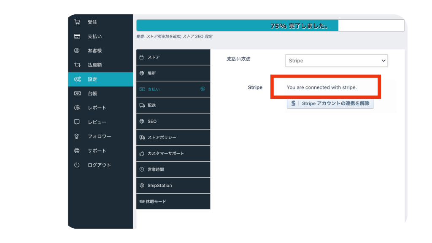Click the 払戻額 refunds arrow icon
The width and height of the screenshot is (432, 243).
tap(78, 65)
